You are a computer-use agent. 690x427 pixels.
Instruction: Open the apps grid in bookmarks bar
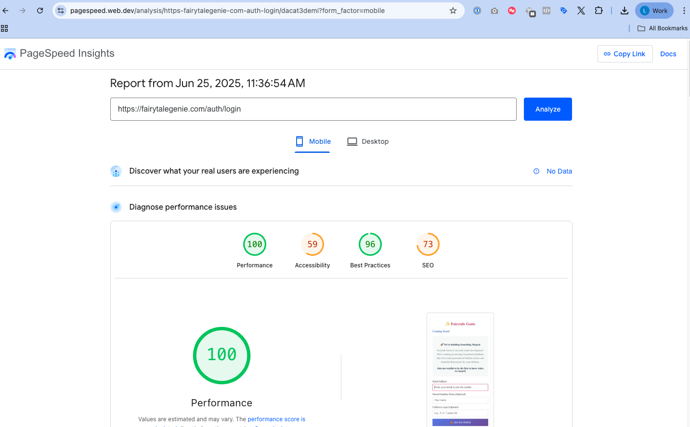4,28
